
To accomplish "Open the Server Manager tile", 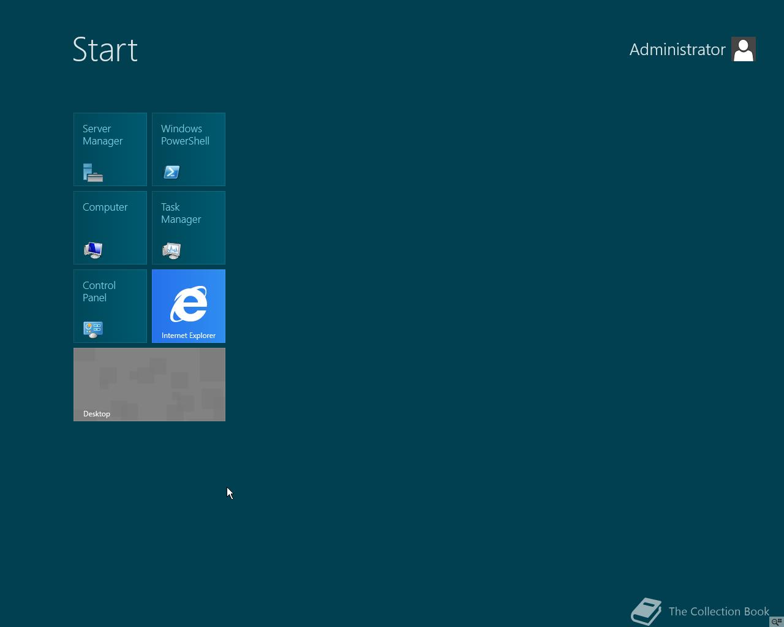I will click(110, 149).
